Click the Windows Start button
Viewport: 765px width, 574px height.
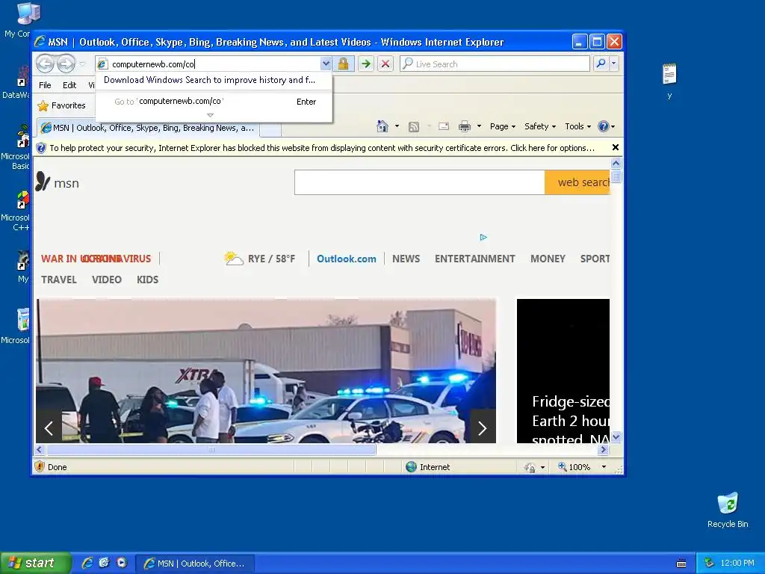coord(35,563)
